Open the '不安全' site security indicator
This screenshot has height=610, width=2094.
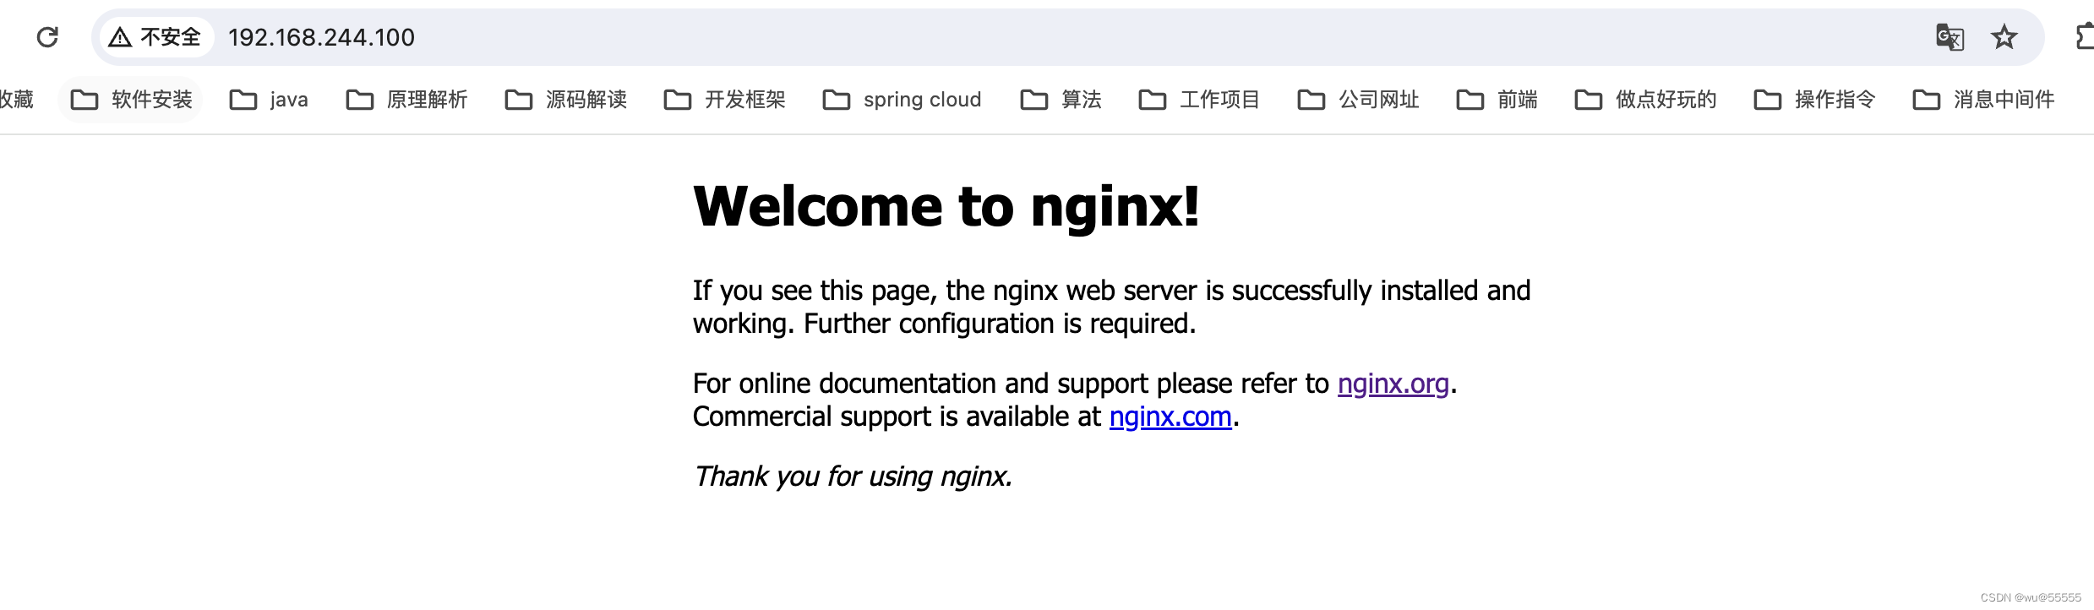tap(156, 37)
